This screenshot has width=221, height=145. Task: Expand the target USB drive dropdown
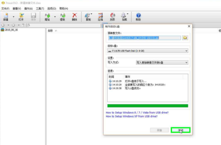(186, 51)
